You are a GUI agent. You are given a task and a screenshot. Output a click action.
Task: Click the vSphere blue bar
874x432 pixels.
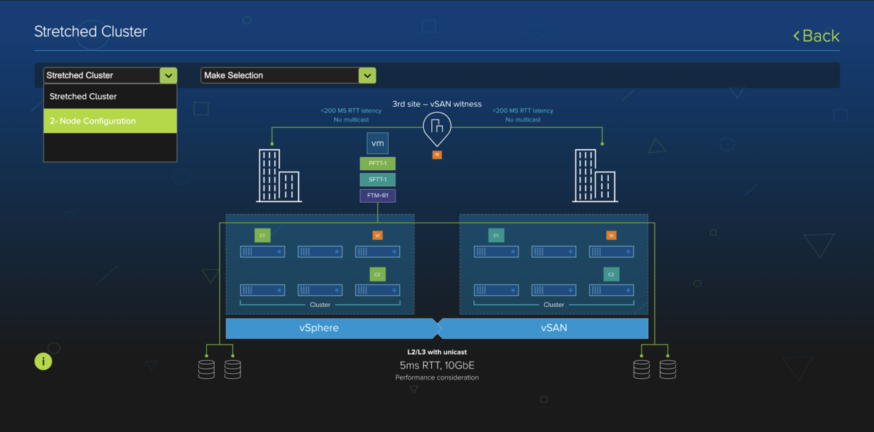click(x=331, y=328)
